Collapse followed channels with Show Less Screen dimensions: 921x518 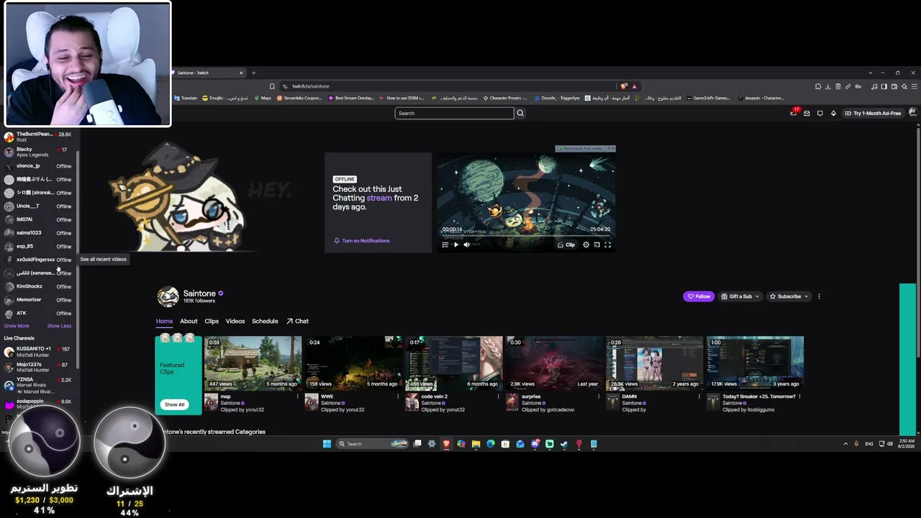pyautogui.click(x=59, y=326)
